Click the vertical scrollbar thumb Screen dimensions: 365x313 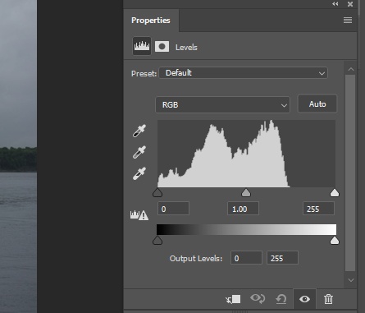tap(350, 173)
